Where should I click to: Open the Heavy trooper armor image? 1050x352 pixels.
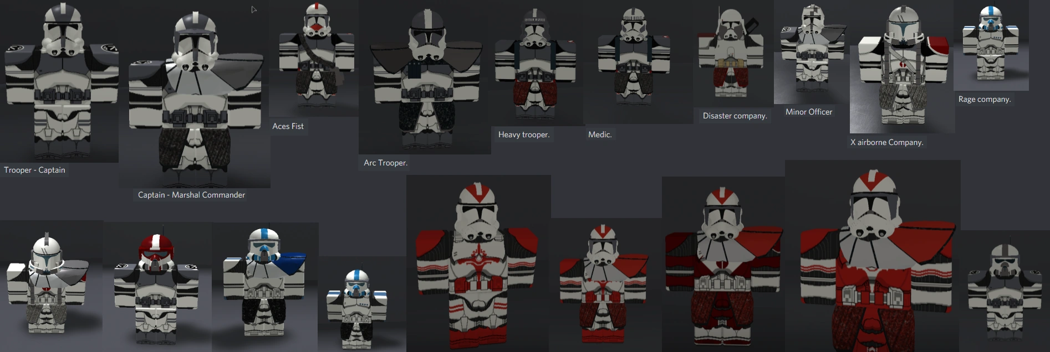[x=537, y=63]
